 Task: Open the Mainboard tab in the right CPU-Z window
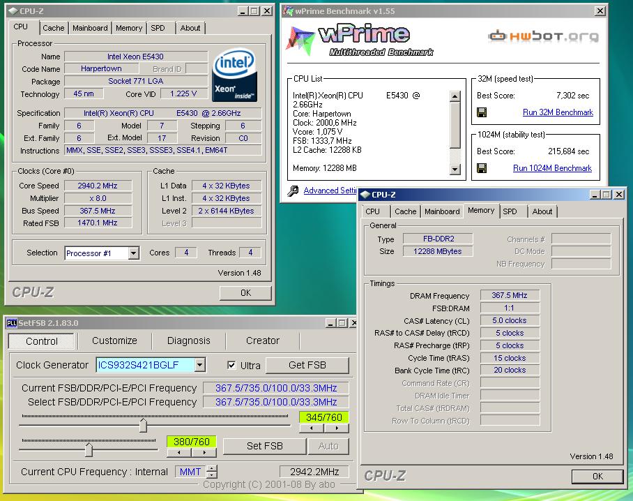point(442,211)
